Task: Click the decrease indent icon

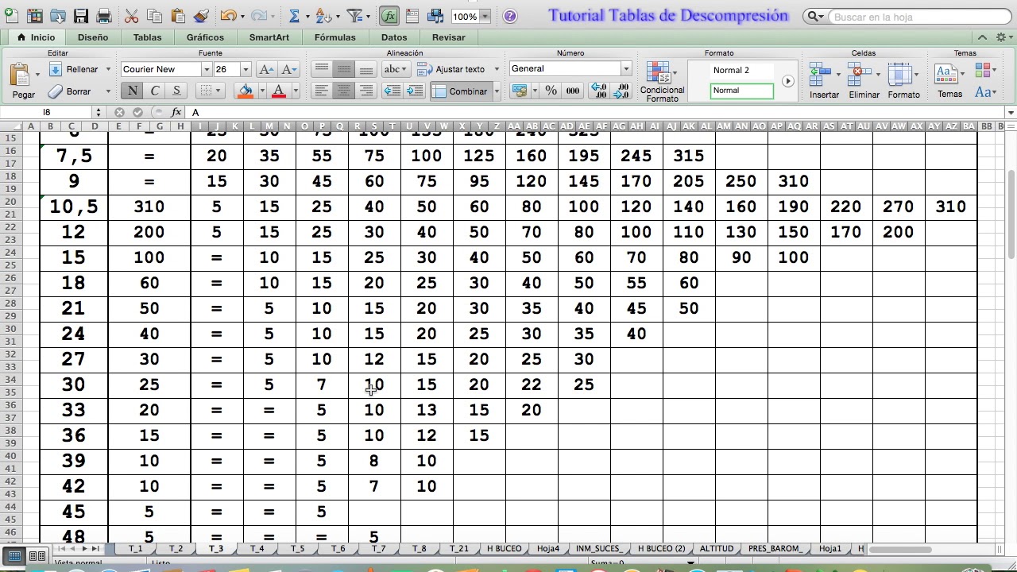Action: pos(392,91)
